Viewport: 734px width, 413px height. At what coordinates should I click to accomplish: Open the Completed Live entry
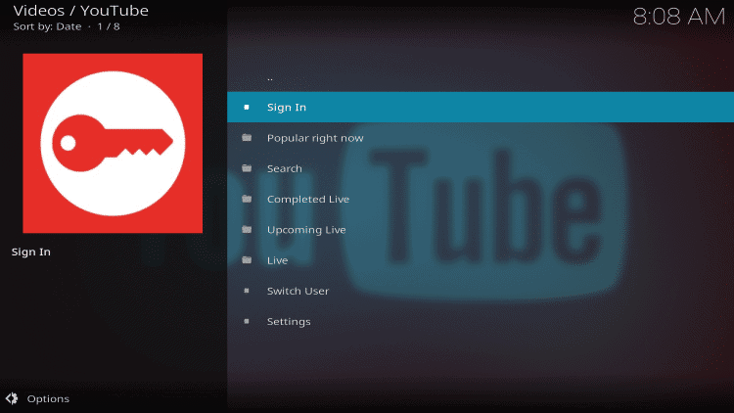tap(481, 199)
